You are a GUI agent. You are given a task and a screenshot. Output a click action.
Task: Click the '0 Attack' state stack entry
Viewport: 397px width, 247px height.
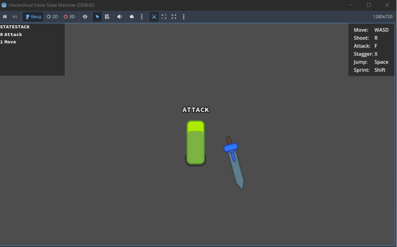point(11,34)
